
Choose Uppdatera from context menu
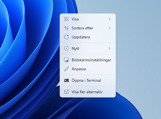tap(88, 37)
